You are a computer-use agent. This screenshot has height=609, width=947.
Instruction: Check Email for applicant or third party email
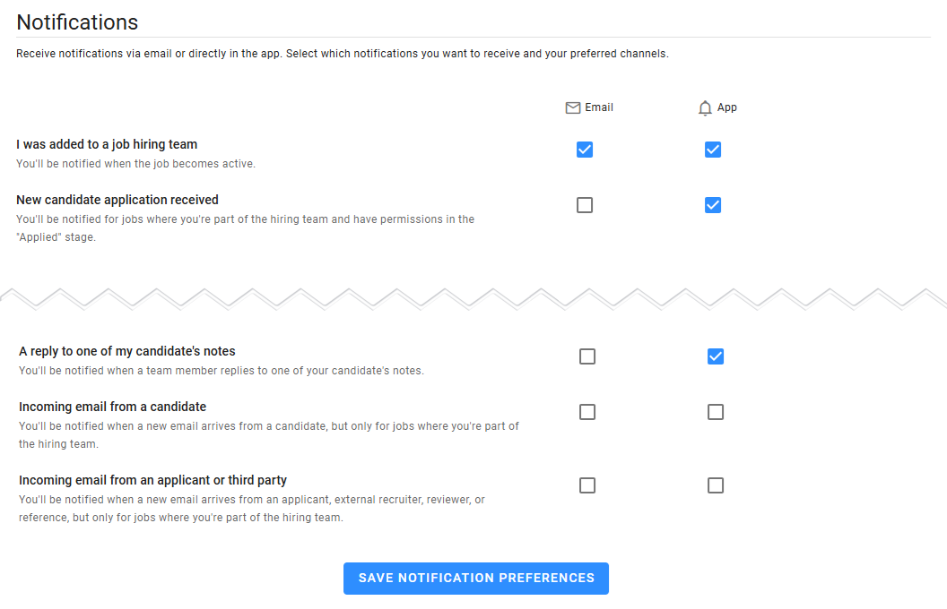[x=587, y=485]
